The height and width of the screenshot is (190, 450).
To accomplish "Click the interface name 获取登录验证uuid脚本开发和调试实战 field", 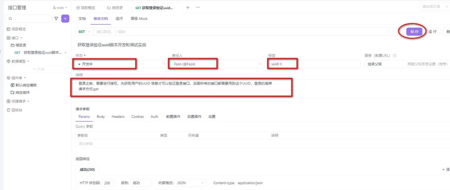I will tap(112, 45).
